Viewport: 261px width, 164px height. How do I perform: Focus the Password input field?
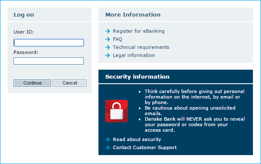coord(49,61)
